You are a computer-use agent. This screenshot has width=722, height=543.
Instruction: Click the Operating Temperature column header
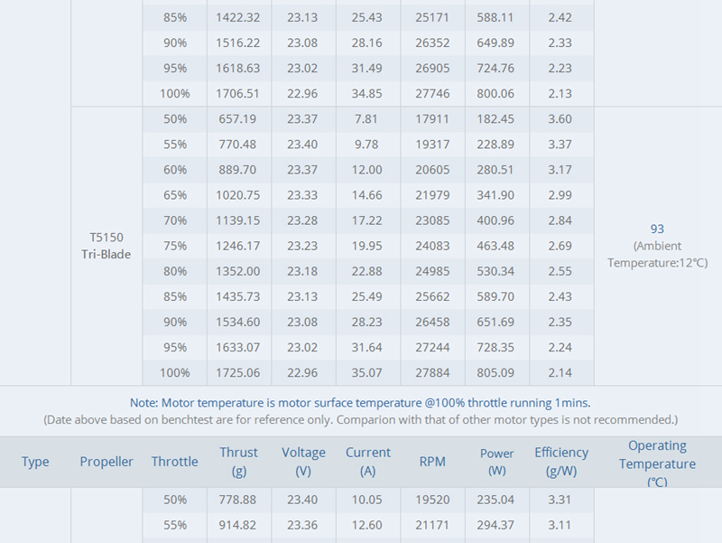click(657, 463)
